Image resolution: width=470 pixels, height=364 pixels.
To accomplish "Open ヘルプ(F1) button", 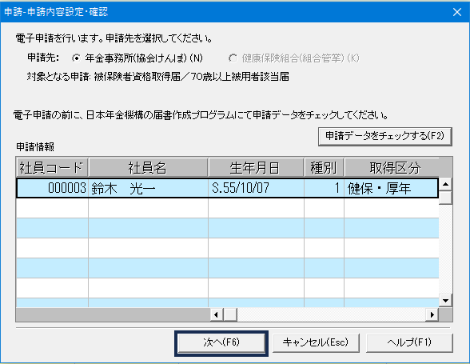I will tap(409, 343).
